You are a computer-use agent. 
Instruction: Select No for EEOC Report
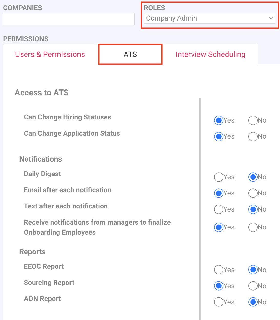253,270
